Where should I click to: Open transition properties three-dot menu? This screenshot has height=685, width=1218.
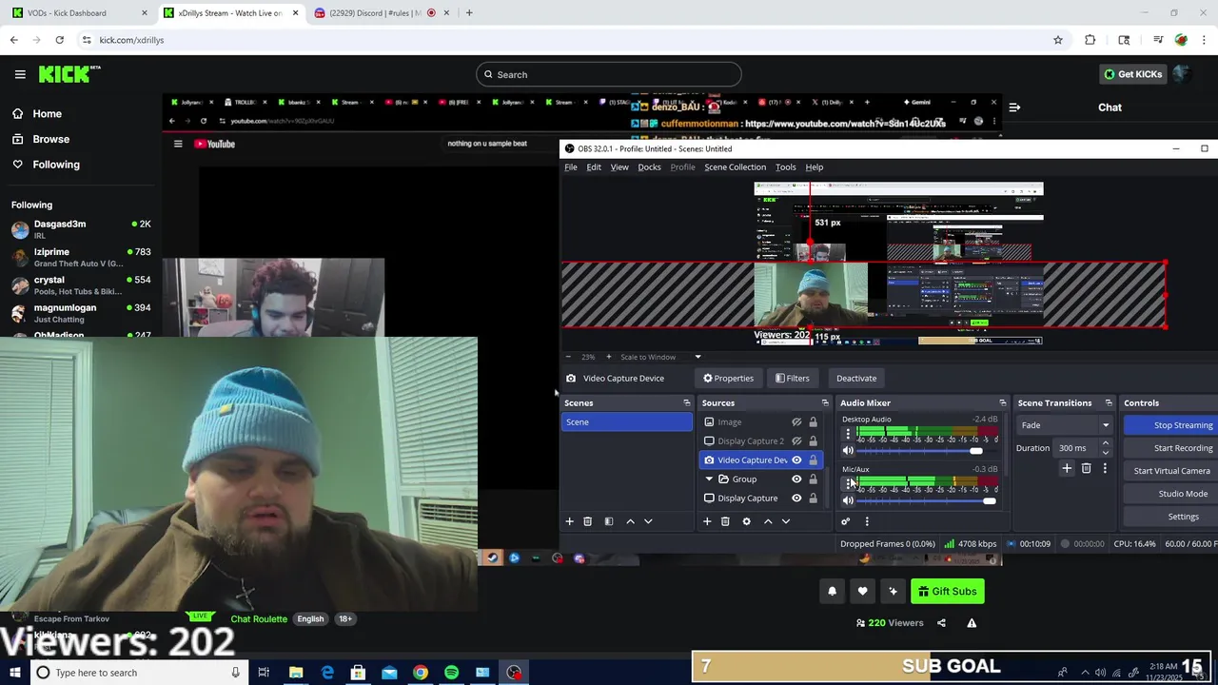point(1105,468)
